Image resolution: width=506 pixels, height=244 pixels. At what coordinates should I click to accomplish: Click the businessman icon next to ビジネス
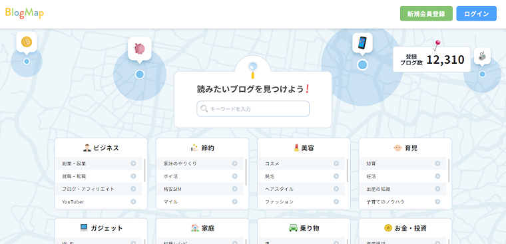coord(87,148)
